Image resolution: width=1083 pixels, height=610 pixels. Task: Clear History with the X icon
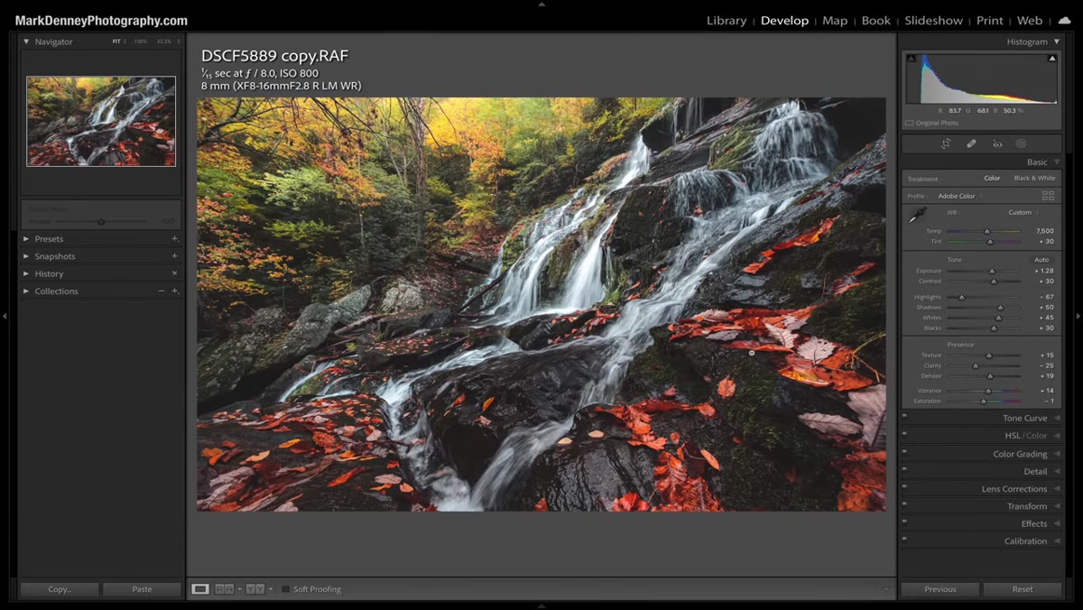174,273
